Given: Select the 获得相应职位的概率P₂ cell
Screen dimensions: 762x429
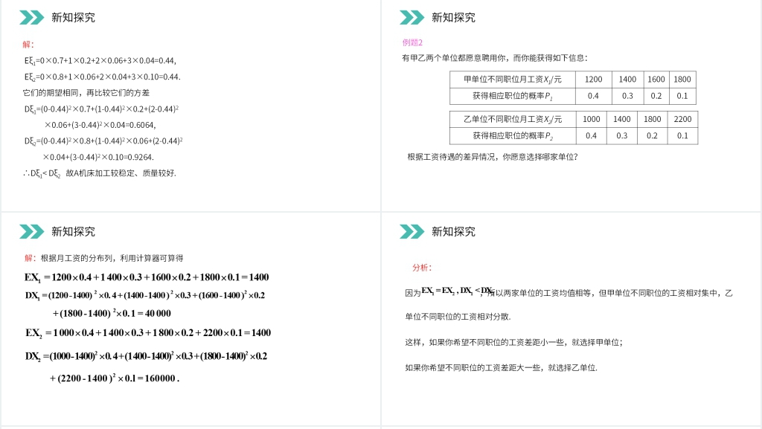Looking at the screenshot, I should click(513, 136).
